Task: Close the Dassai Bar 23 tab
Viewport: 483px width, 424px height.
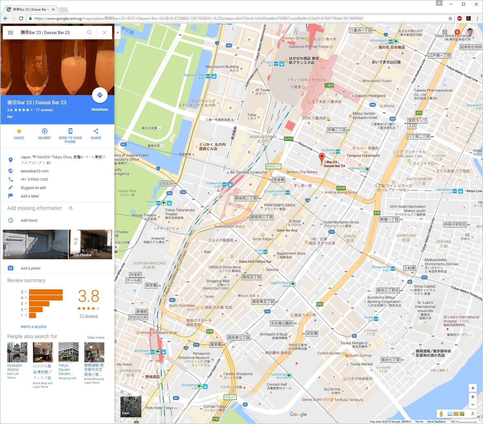Action: click(53, 9)
